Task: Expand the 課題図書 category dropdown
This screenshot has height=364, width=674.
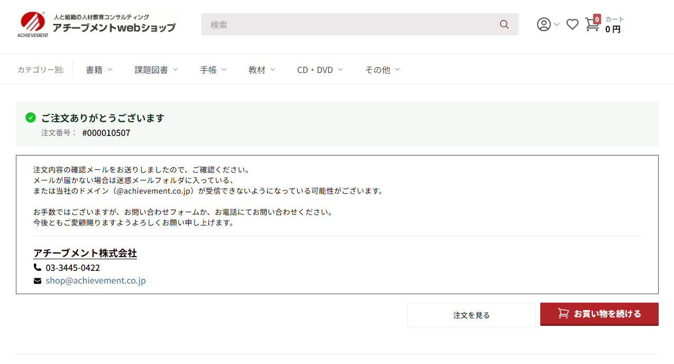Action: tap(156, 69)
